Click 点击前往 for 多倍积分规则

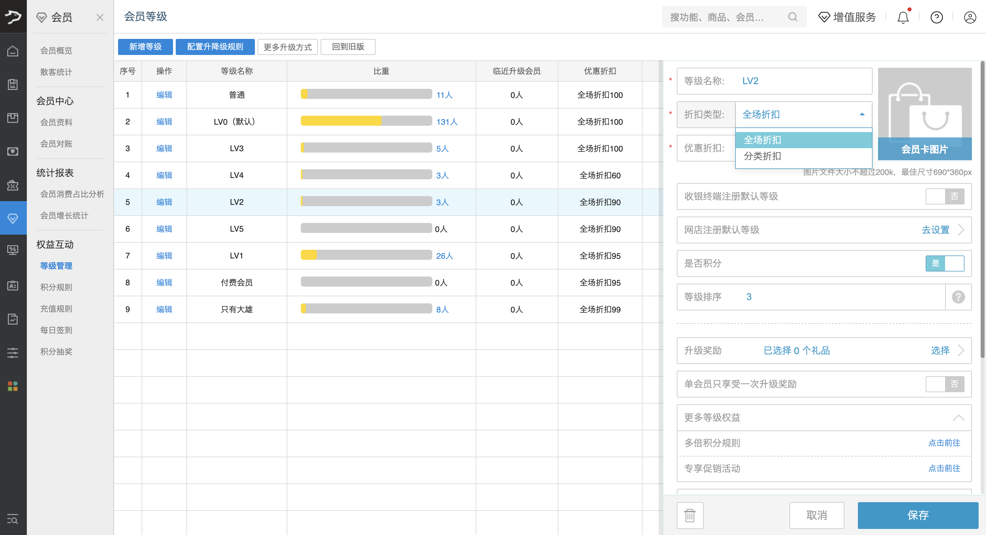944,443
